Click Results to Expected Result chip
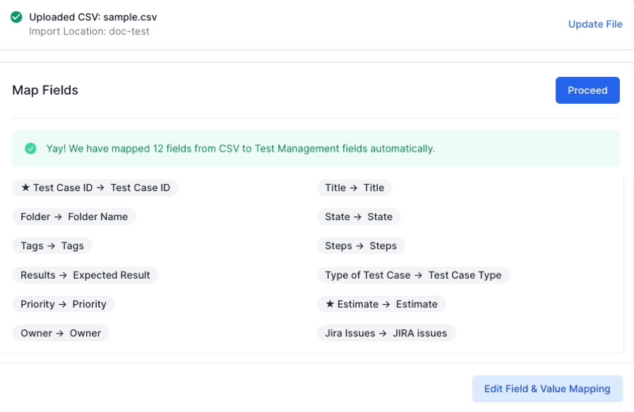 tap(85, 275)
